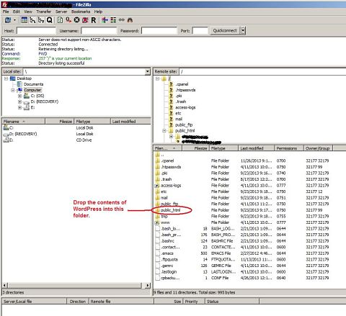
Task: Toggle remote directory tree display icon
Action: (x=41, y=20)
